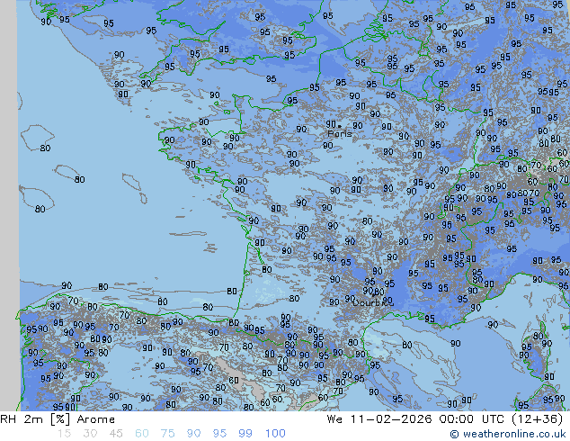The image size is (570, 441).
Task: Click the 'RH 2m [%] Arome' title
Action: (x=58, y=419)
